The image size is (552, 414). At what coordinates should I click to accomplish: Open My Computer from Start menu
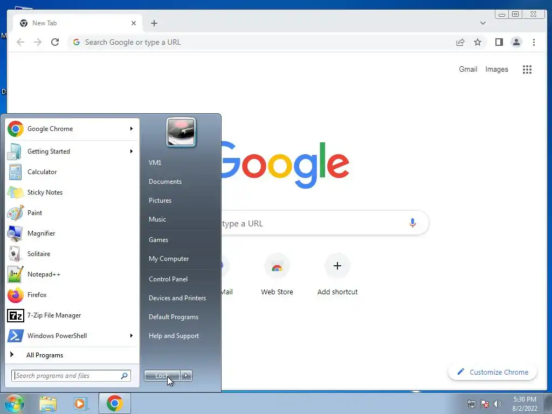pyautogui.click(x=169, y=259)
